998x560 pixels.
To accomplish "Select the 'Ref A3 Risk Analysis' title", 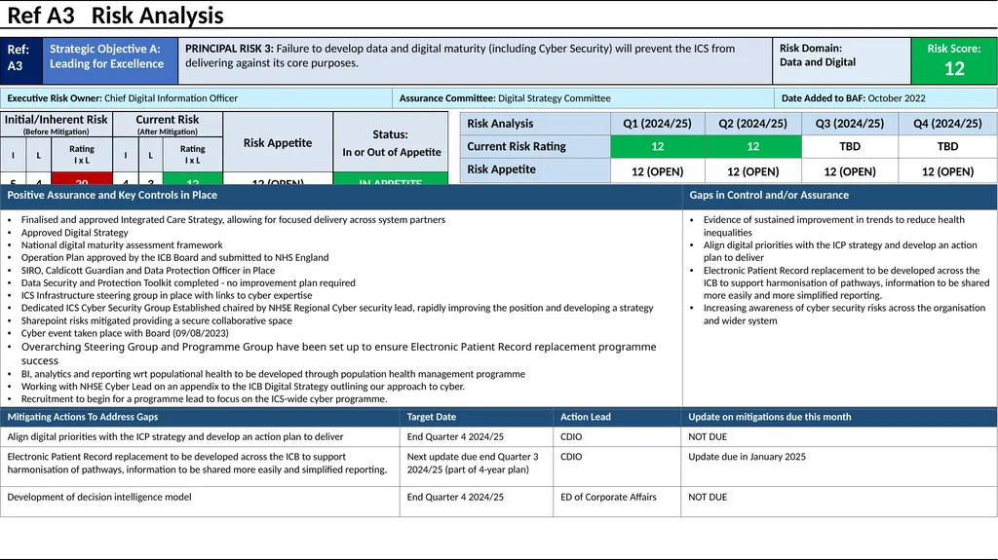I will (115, 16).
